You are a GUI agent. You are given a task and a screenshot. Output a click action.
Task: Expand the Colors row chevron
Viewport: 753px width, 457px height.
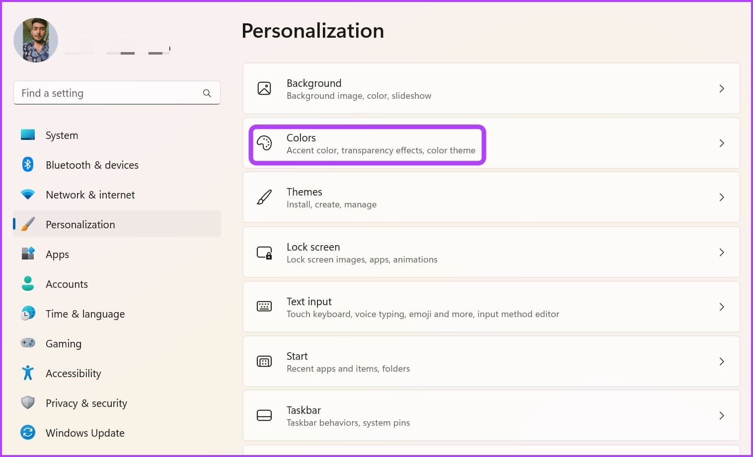point(722,143)
